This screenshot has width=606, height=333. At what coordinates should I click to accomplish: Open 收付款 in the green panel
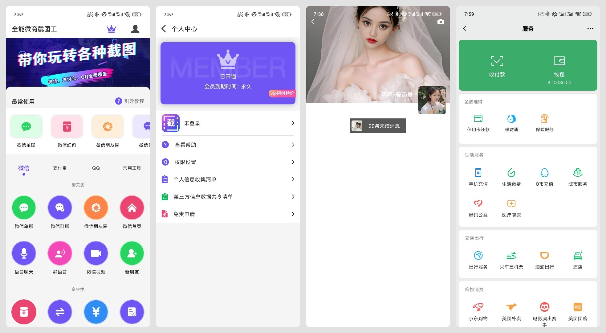497,66
